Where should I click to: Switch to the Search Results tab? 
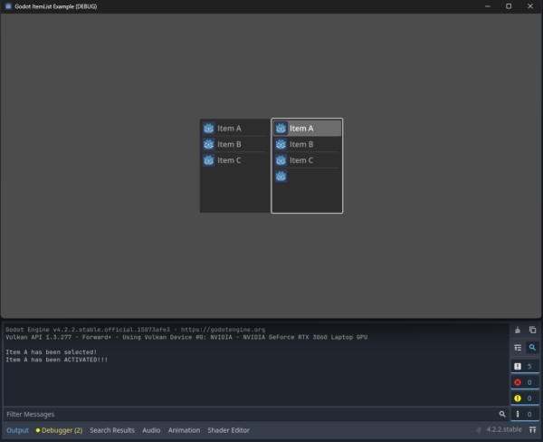tap(112, 430)
